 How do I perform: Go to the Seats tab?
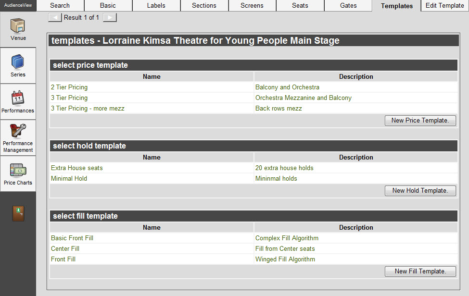[300, 5]
